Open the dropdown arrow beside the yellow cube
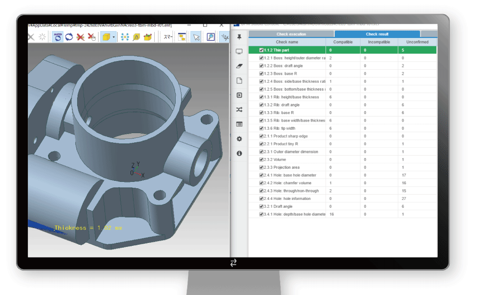Image resolution: width=488 pixels, height=295 pixels. point(114,38)
